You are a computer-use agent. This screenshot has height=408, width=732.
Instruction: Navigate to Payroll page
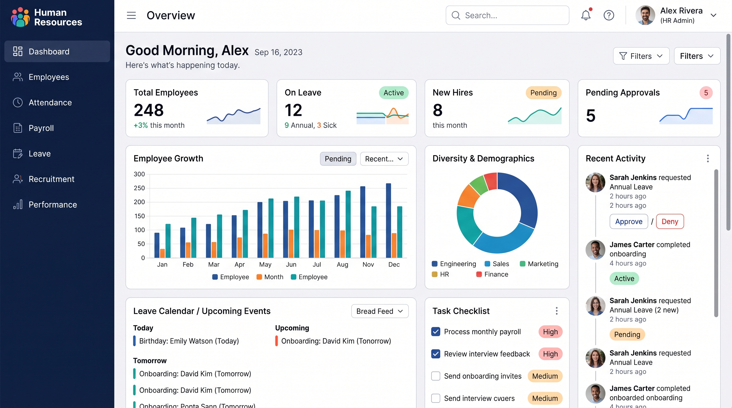tap(57, 128)
